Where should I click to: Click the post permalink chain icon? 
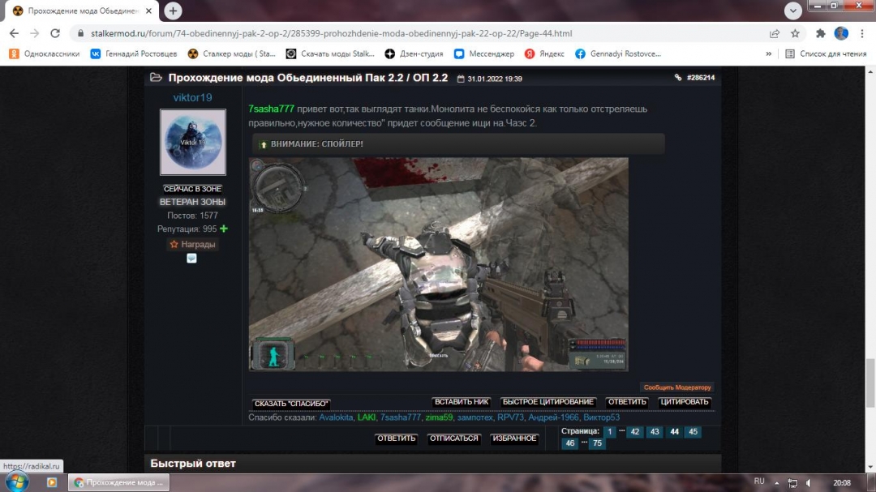(677, 78)
